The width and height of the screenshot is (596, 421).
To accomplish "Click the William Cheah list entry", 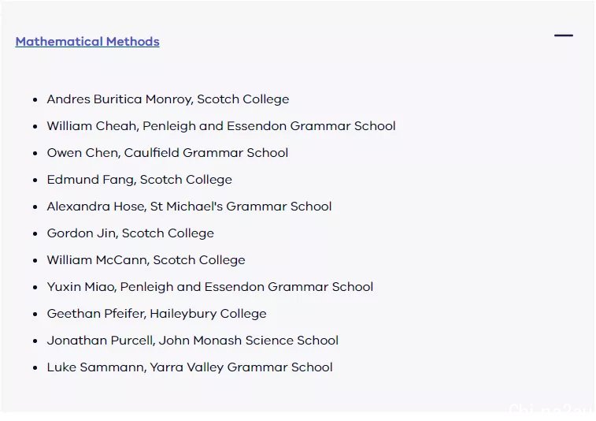I will pyautogui.click(x=221, y=126).
